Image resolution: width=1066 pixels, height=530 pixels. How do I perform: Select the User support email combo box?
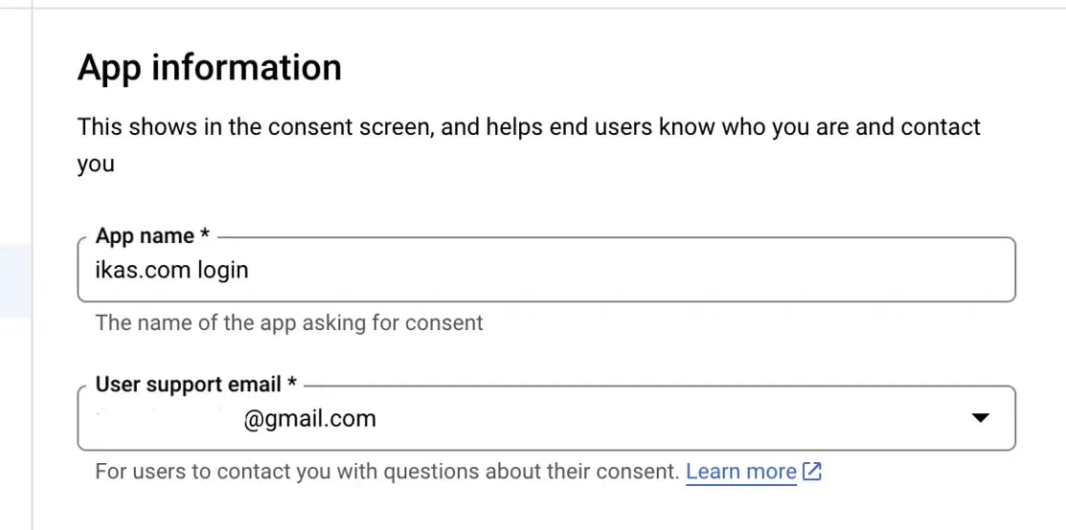coord(547,418)
